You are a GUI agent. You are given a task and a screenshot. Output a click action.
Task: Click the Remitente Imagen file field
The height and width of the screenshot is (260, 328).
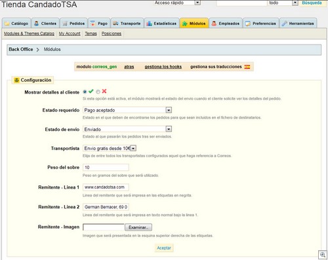104,227
